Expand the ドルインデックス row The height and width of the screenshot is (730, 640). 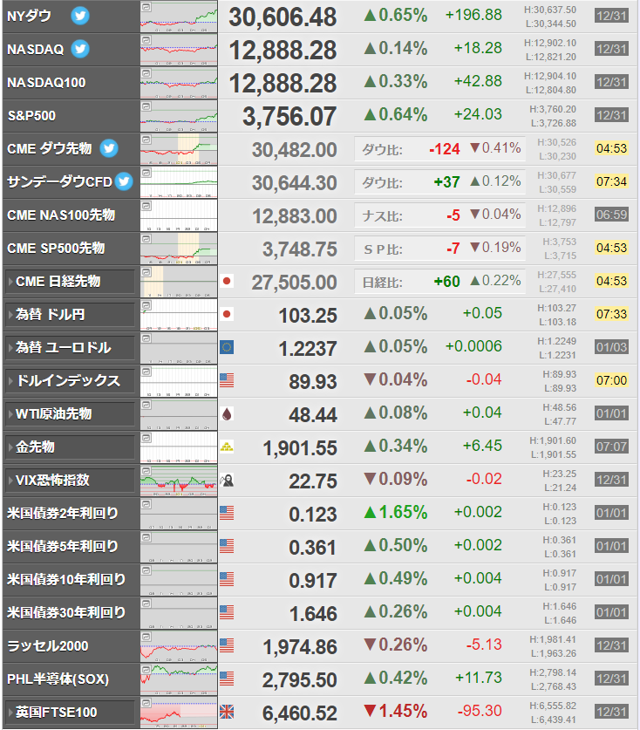pyautogui.click(x=71, y=381)
